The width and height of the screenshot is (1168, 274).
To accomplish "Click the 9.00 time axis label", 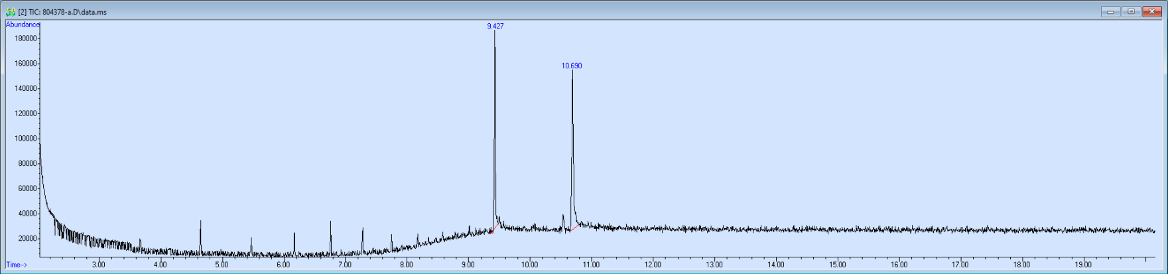I will 468,265.
